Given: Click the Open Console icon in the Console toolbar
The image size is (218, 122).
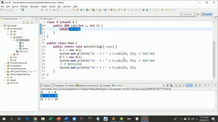Looking at the screenshot, I should coord(206,85).
